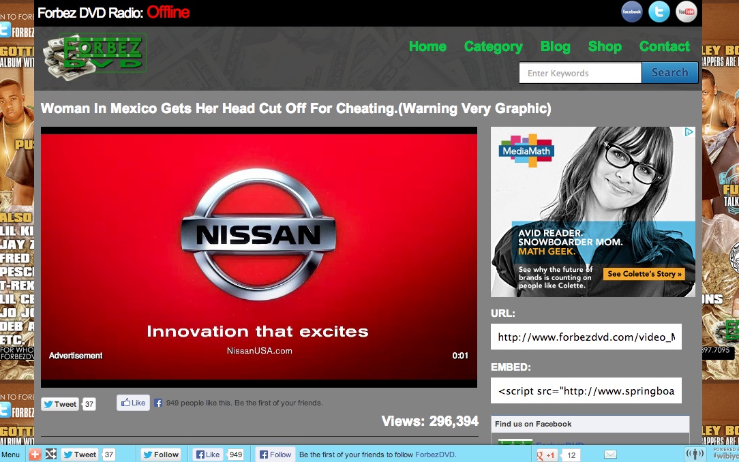Click the broadcast signal icon in bottom bar
The image size is (739, 462).
pos(695,455)
